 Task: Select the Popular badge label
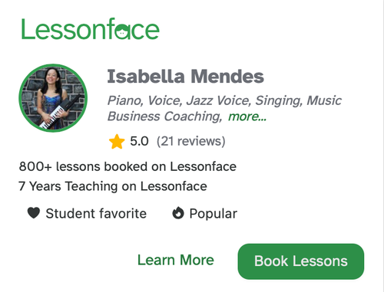214,214
